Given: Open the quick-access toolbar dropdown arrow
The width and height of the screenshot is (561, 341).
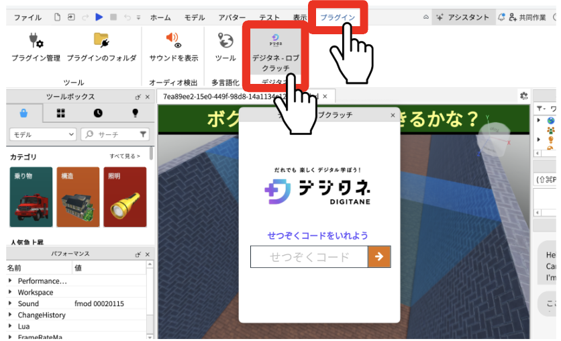Looking at the screenshot, I should 138,17.
